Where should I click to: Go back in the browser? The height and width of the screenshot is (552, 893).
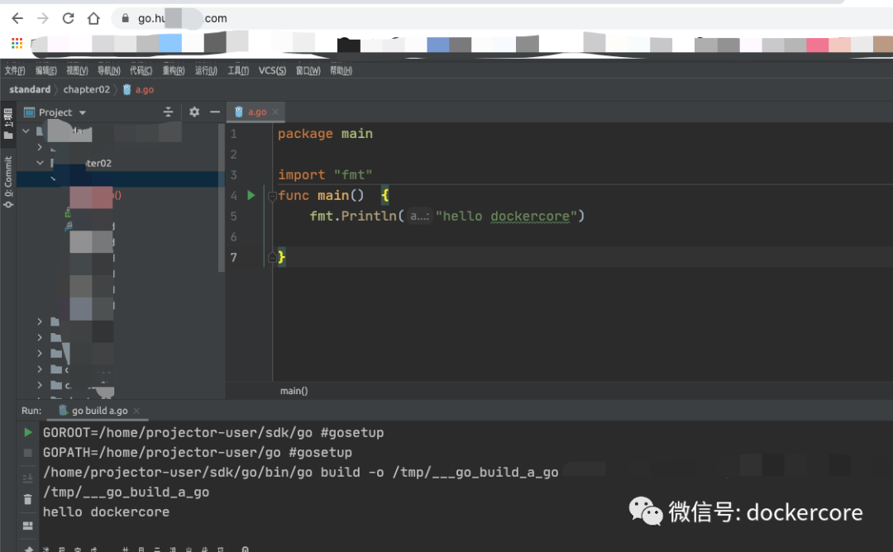pos(17,18)
